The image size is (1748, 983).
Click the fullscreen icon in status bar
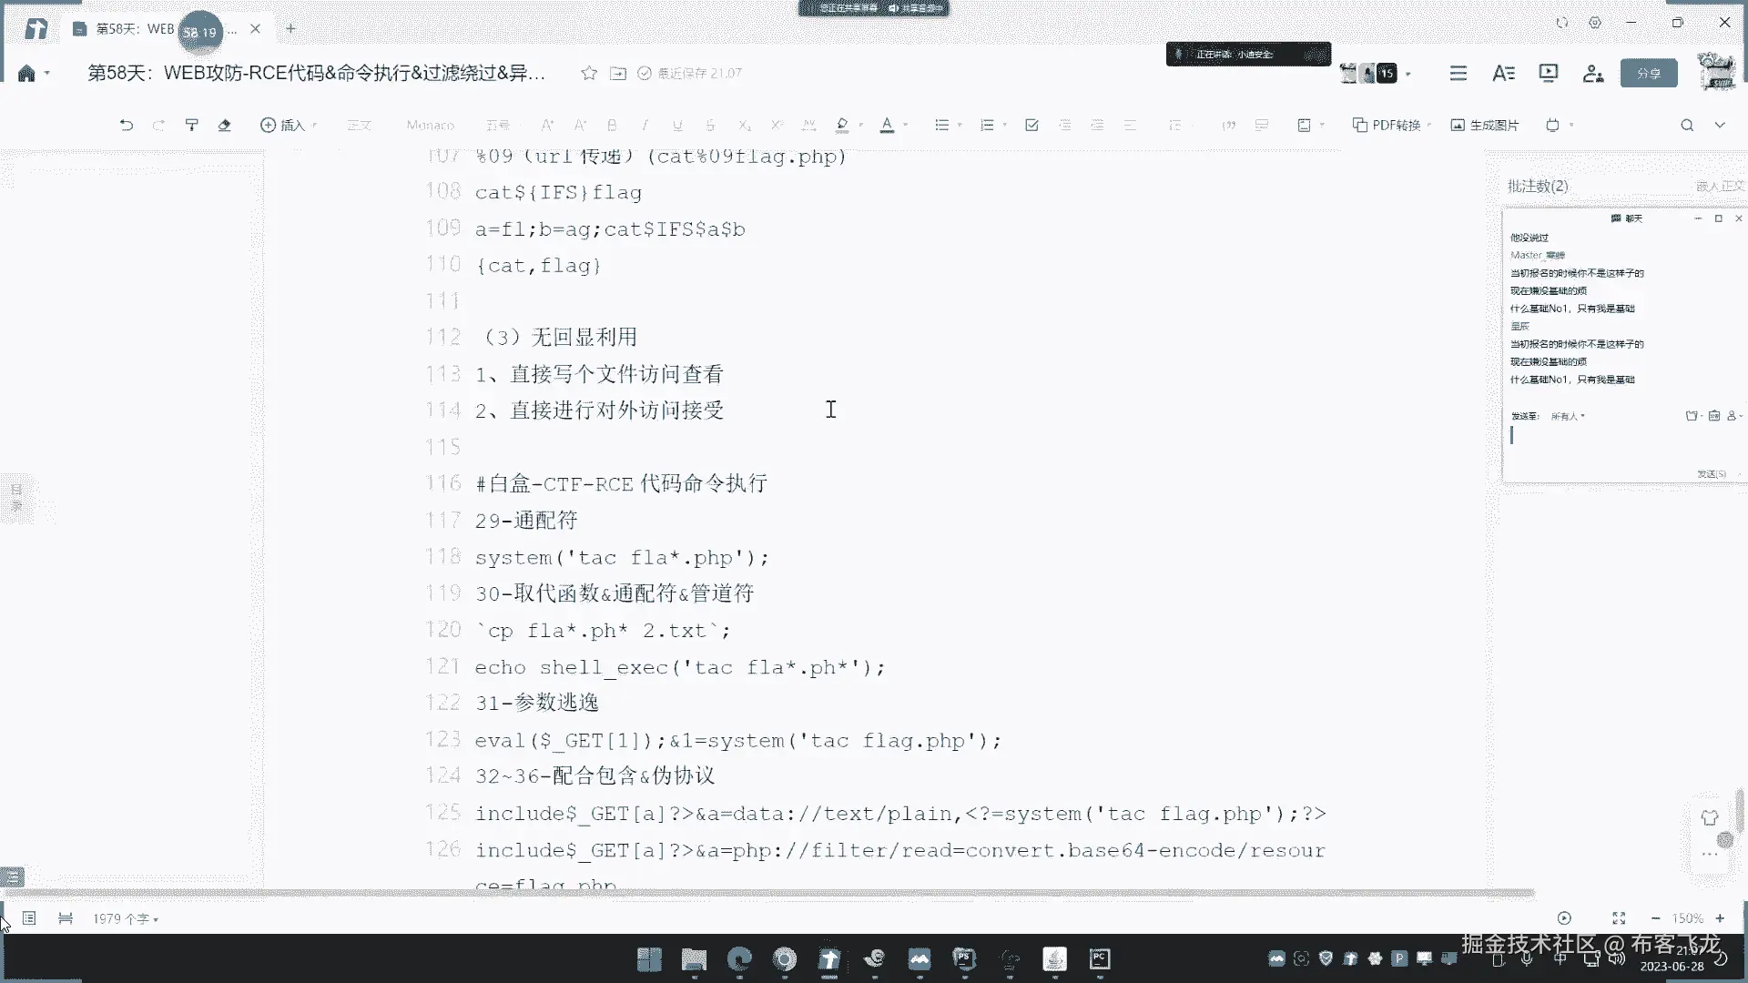coord(1619,918)
